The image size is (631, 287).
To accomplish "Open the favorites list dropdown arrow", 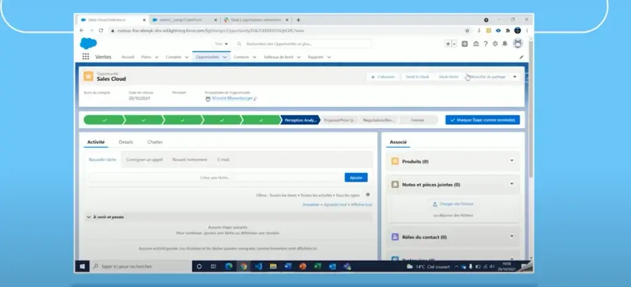I will [454, 44].
